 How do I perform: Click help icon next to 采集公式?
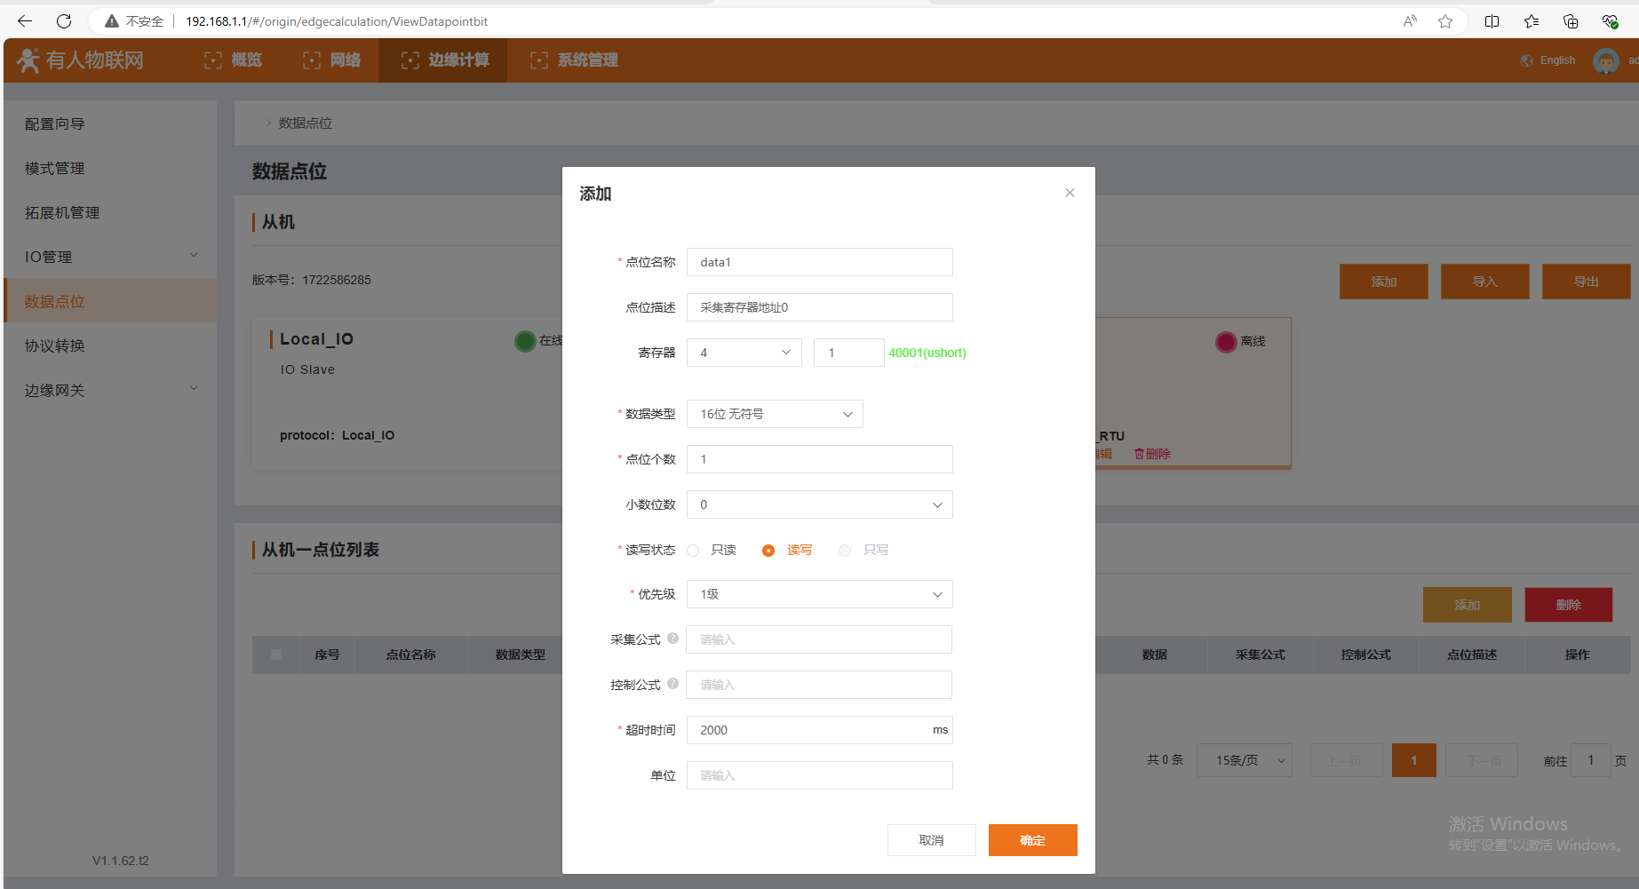[672, 639]
